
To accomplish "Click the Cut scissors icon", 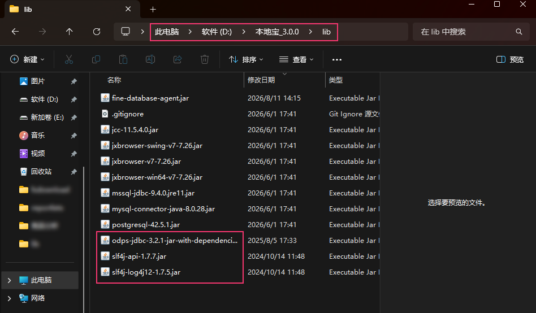I will (x=69, y=59).
